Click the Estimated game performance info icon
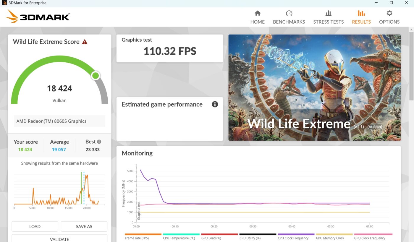 [x=215, y=104]
